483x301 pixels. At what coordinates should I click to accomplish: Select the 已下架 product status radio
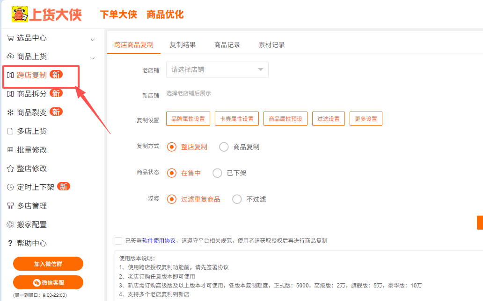(217, 173)
